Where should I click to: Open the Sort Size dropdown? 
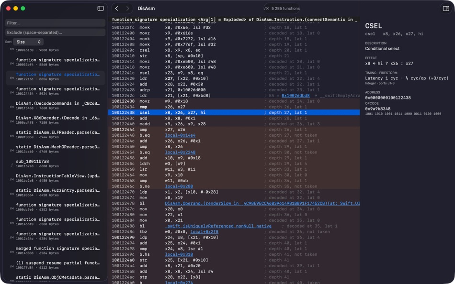pos(28,42)
